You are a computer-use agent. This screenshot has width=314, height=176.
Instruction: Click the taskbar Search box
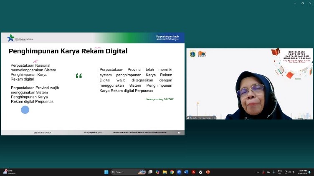[x=128, y=172]
